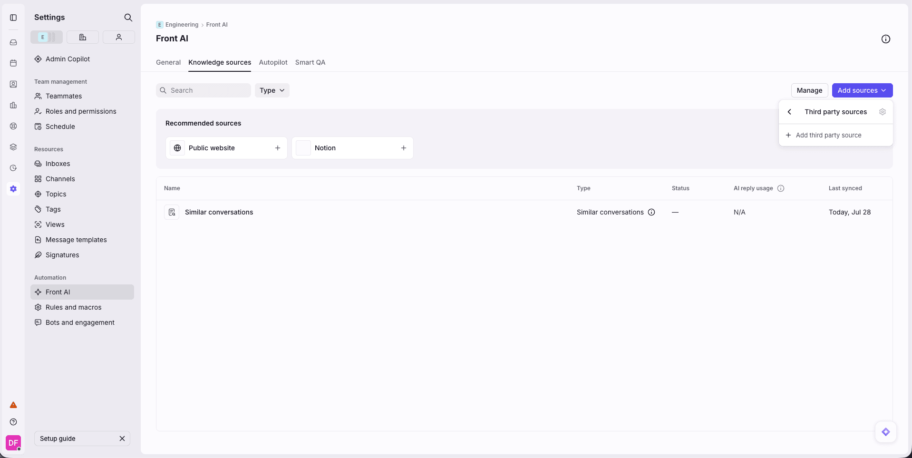The image size is (912, 458).
Task: Click the AI reply usage info icon
Action: 781,188
